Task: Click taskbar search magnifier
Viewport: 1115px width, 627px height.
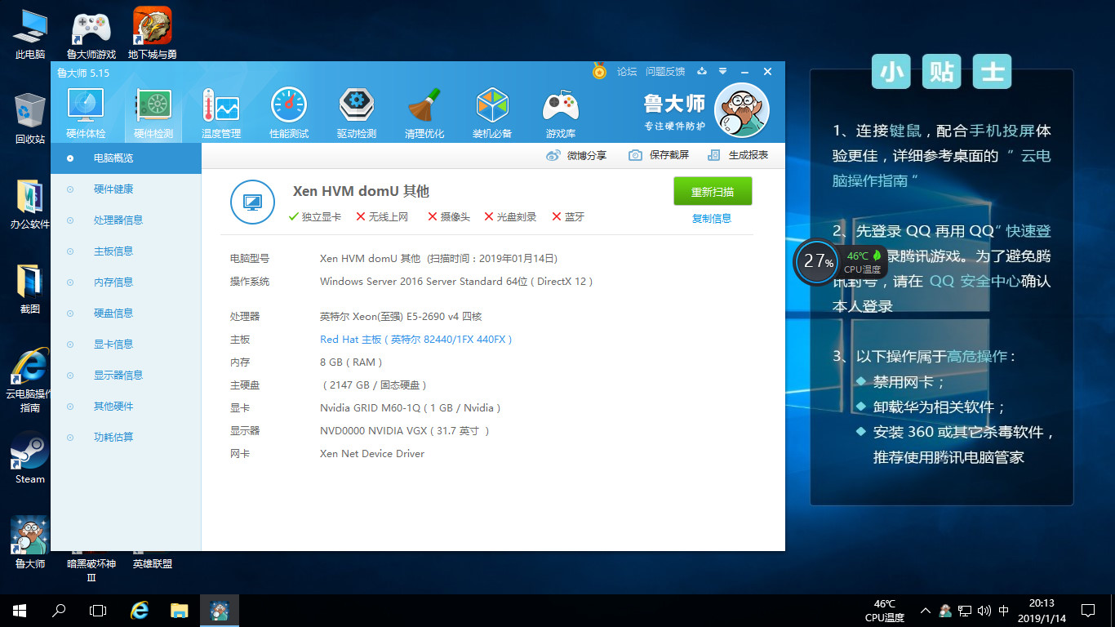Action: click(59, 611)
